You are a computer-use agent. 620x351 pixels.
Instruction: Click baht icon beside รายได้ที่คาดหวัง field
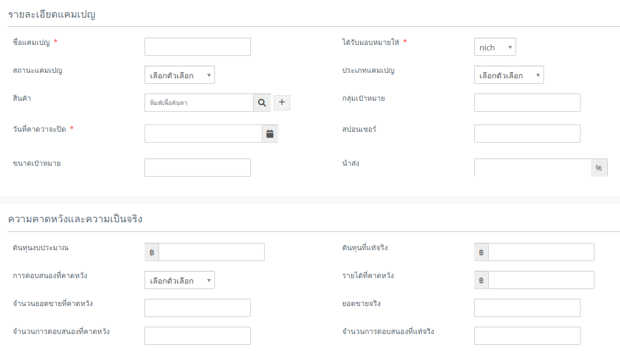482,280
